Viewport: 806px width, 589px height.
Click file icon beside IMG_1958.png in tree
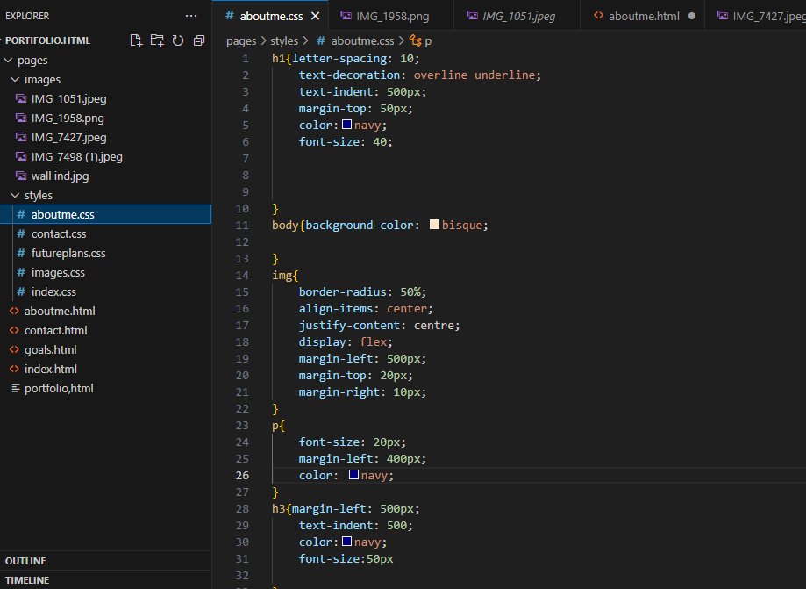(x=21, y=118)
